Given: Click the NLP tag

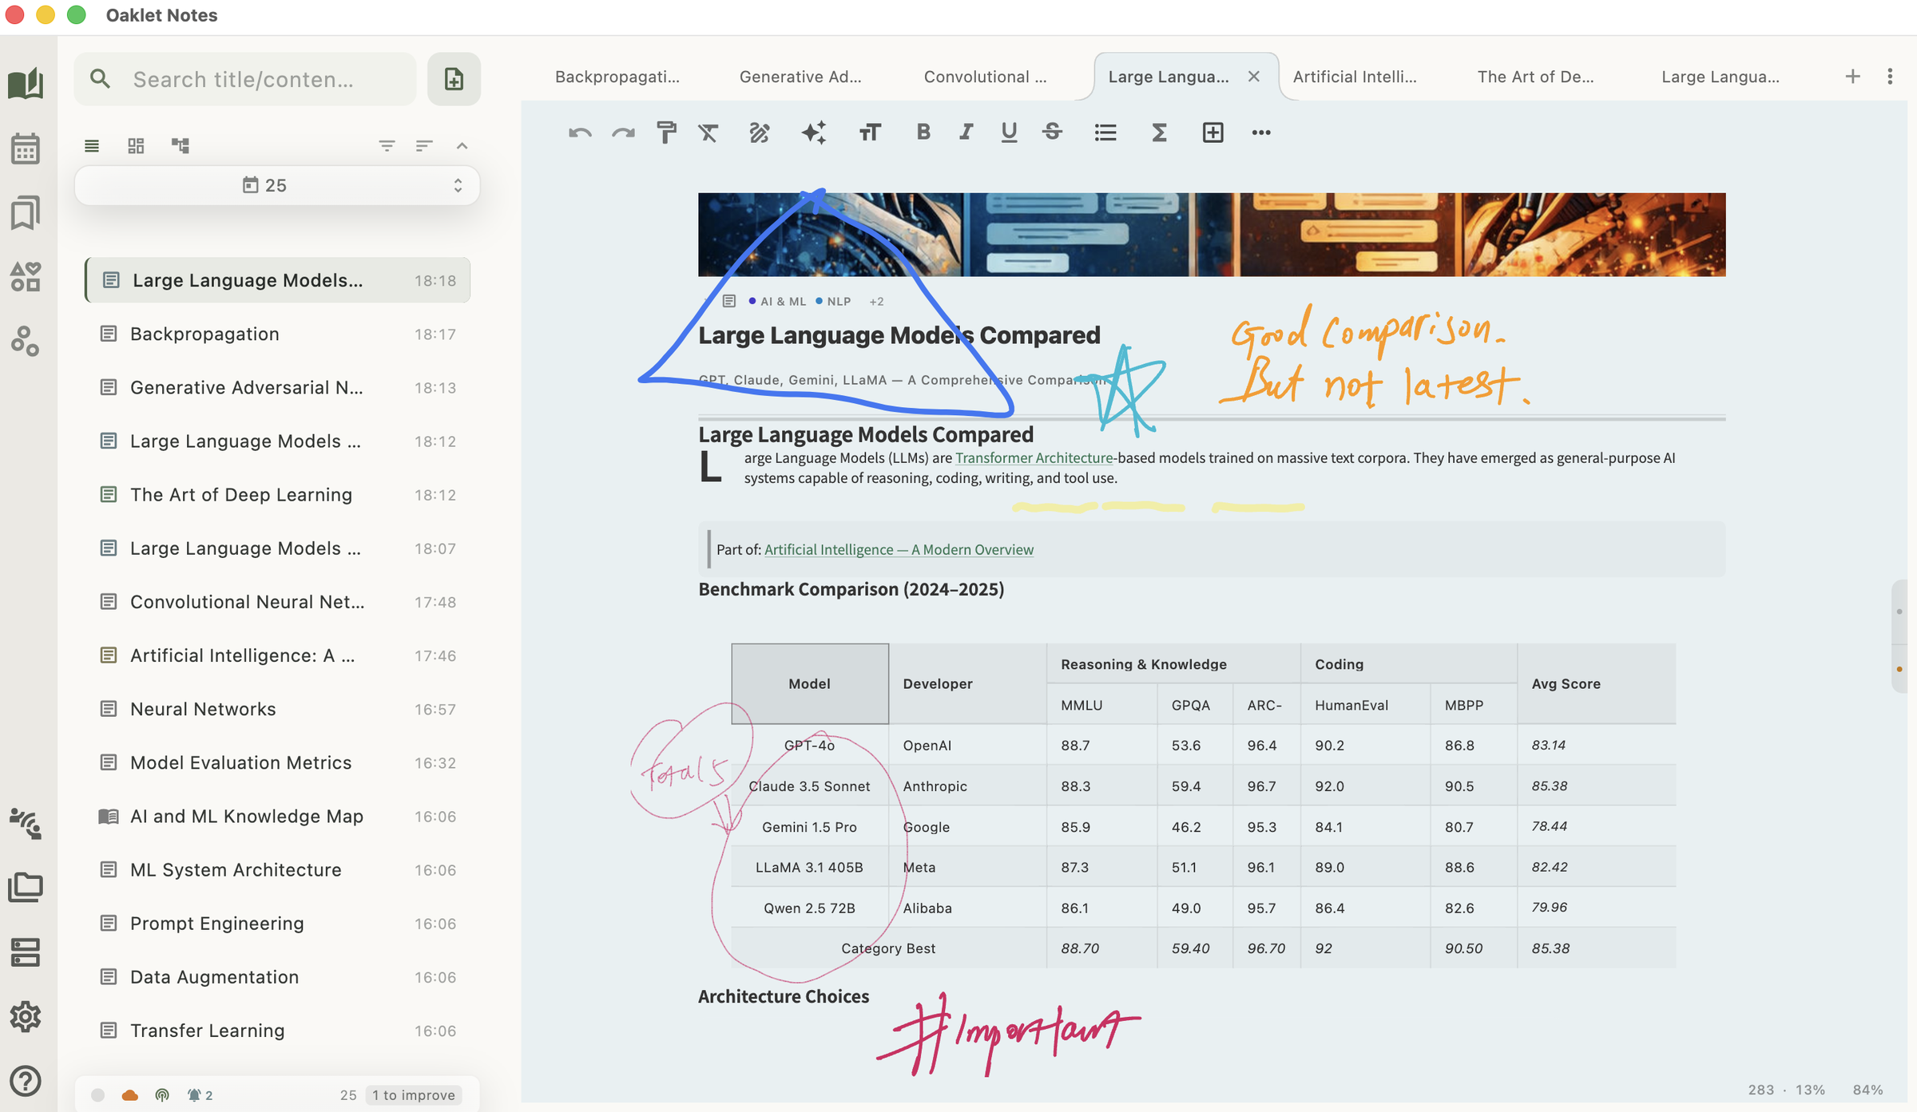Looking at the screenshot, I should pos(833,301).
